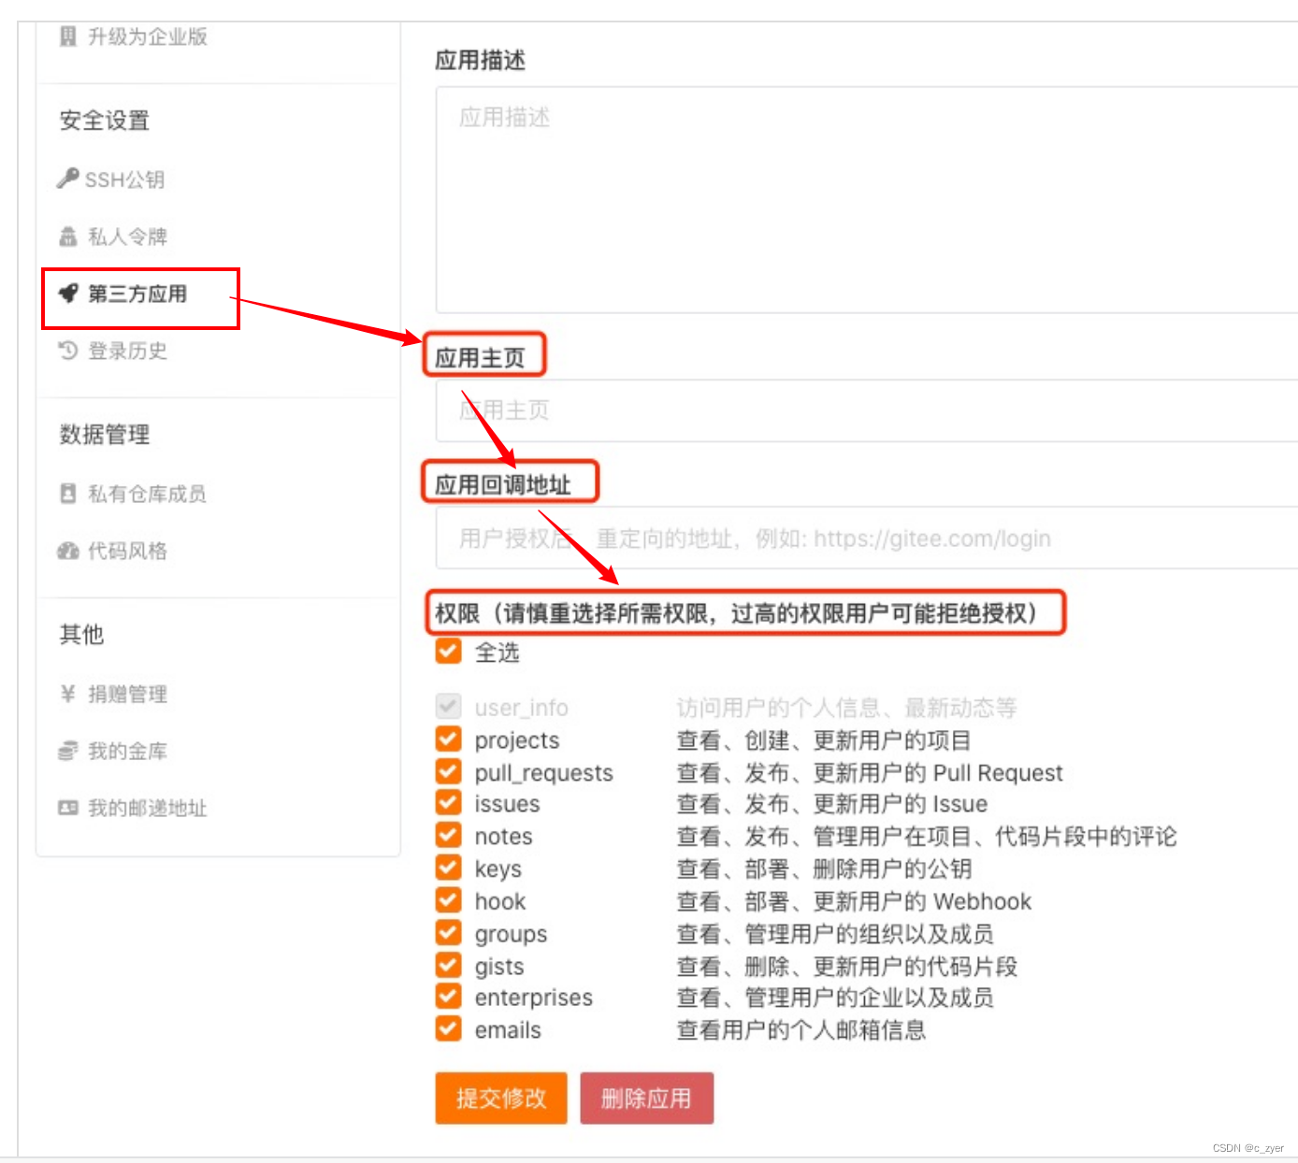Click the gists permission label
The width and height of the screenshot is (1298, 1163).
(x=499, y=967)
